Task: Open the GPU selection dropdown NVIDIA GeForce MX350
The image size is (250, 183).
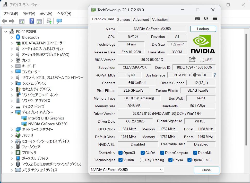Action: pos(127,170)
